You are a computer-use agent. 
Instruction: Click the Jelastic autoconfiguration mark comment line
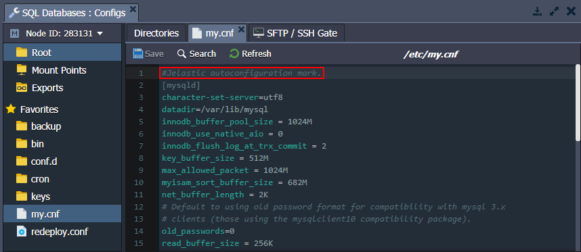click(x=242, y=73)
